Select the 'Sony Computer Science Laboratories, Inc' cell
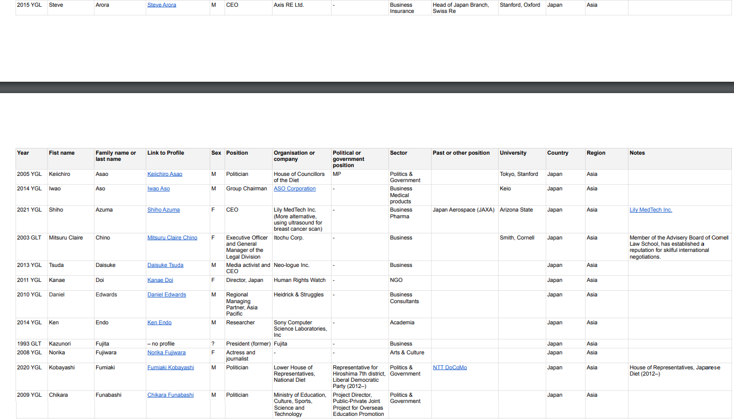Viewport: 734px width, 419px height. 302,328
